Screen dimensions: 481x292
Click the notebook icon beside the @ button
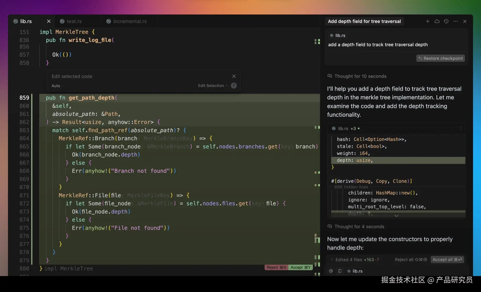340,271
